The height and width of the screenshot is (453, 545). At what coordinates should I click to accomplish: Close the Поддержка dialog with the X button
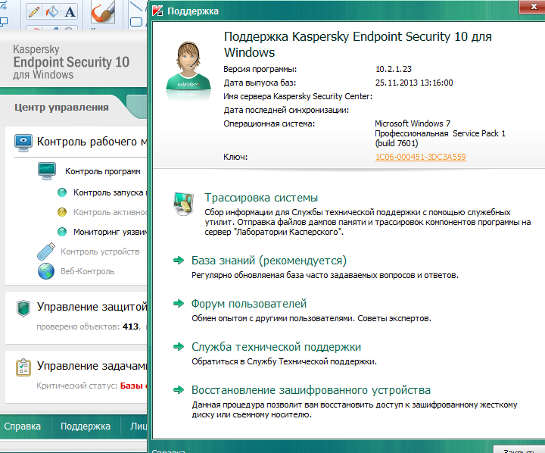tap(533, 6)
